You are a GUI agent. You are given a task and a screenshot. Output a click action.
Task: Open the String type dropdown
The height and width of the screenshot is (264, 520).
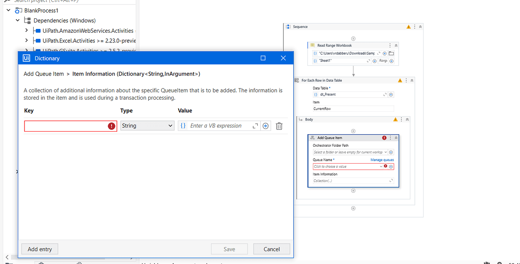147,126
